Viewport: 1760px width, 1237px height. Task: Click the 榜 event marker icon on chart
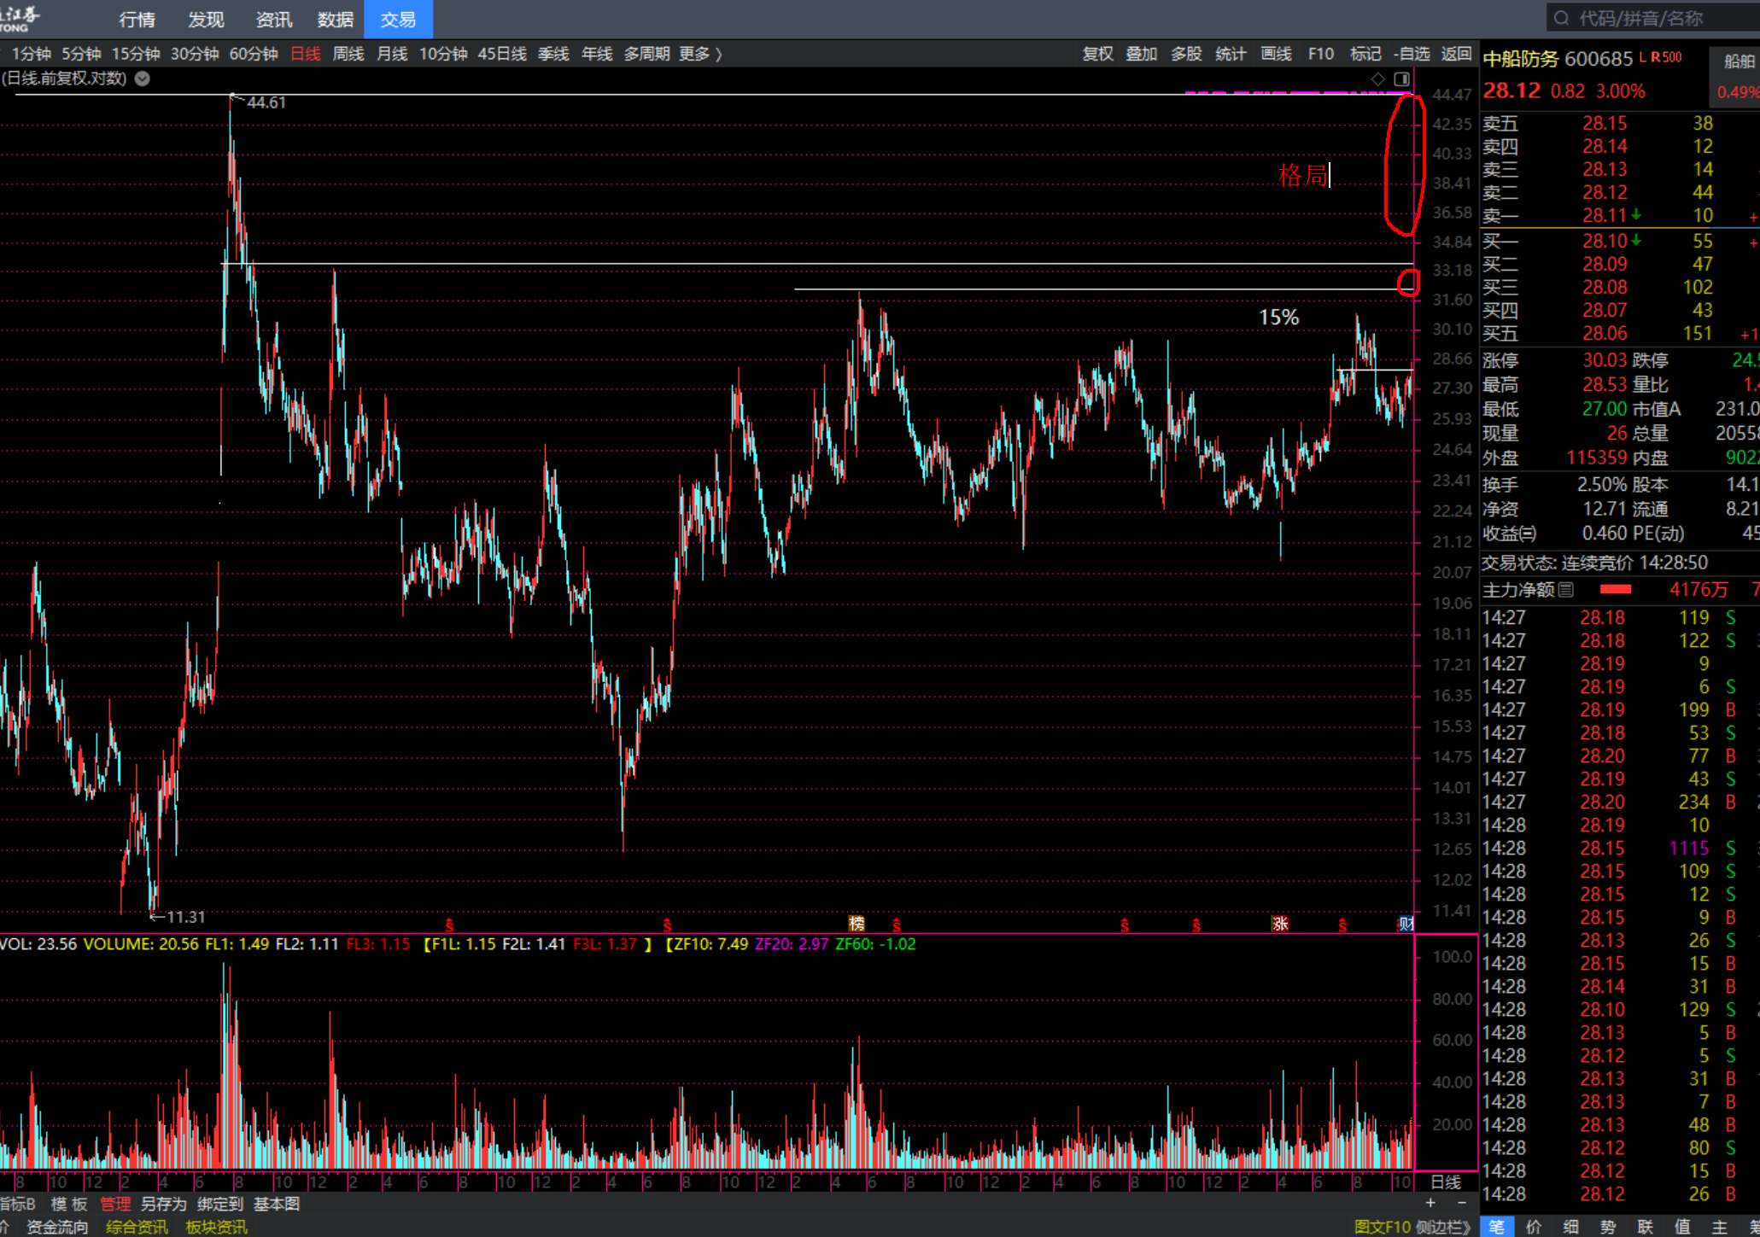pos(857,924)
